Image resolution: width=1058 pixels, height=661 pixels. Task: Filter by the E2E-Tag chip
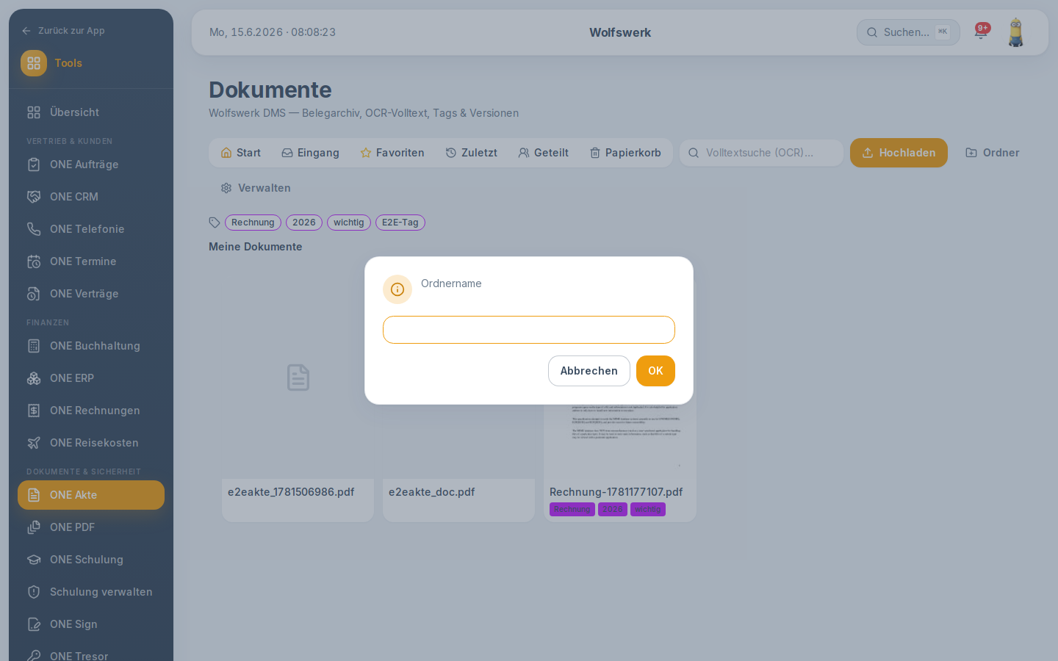(400, 223)
